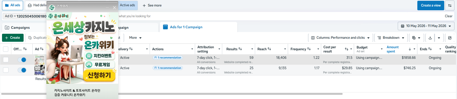Viewport: 457px width, 99px height.
Task: Select checkbox for first ad row
Action: click(x=6, y=60)
